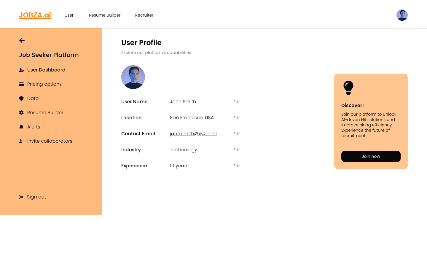
Task: Go to User Dashboard in sidebar
Action: (x=46, y=70)
